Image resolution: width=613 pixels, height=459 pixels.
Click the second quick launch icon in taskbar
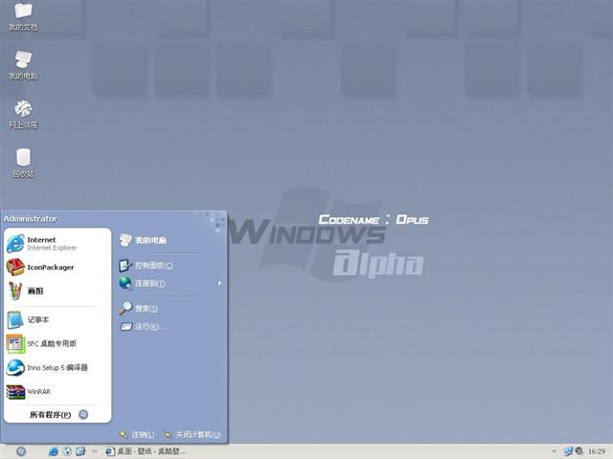point(67,451)
